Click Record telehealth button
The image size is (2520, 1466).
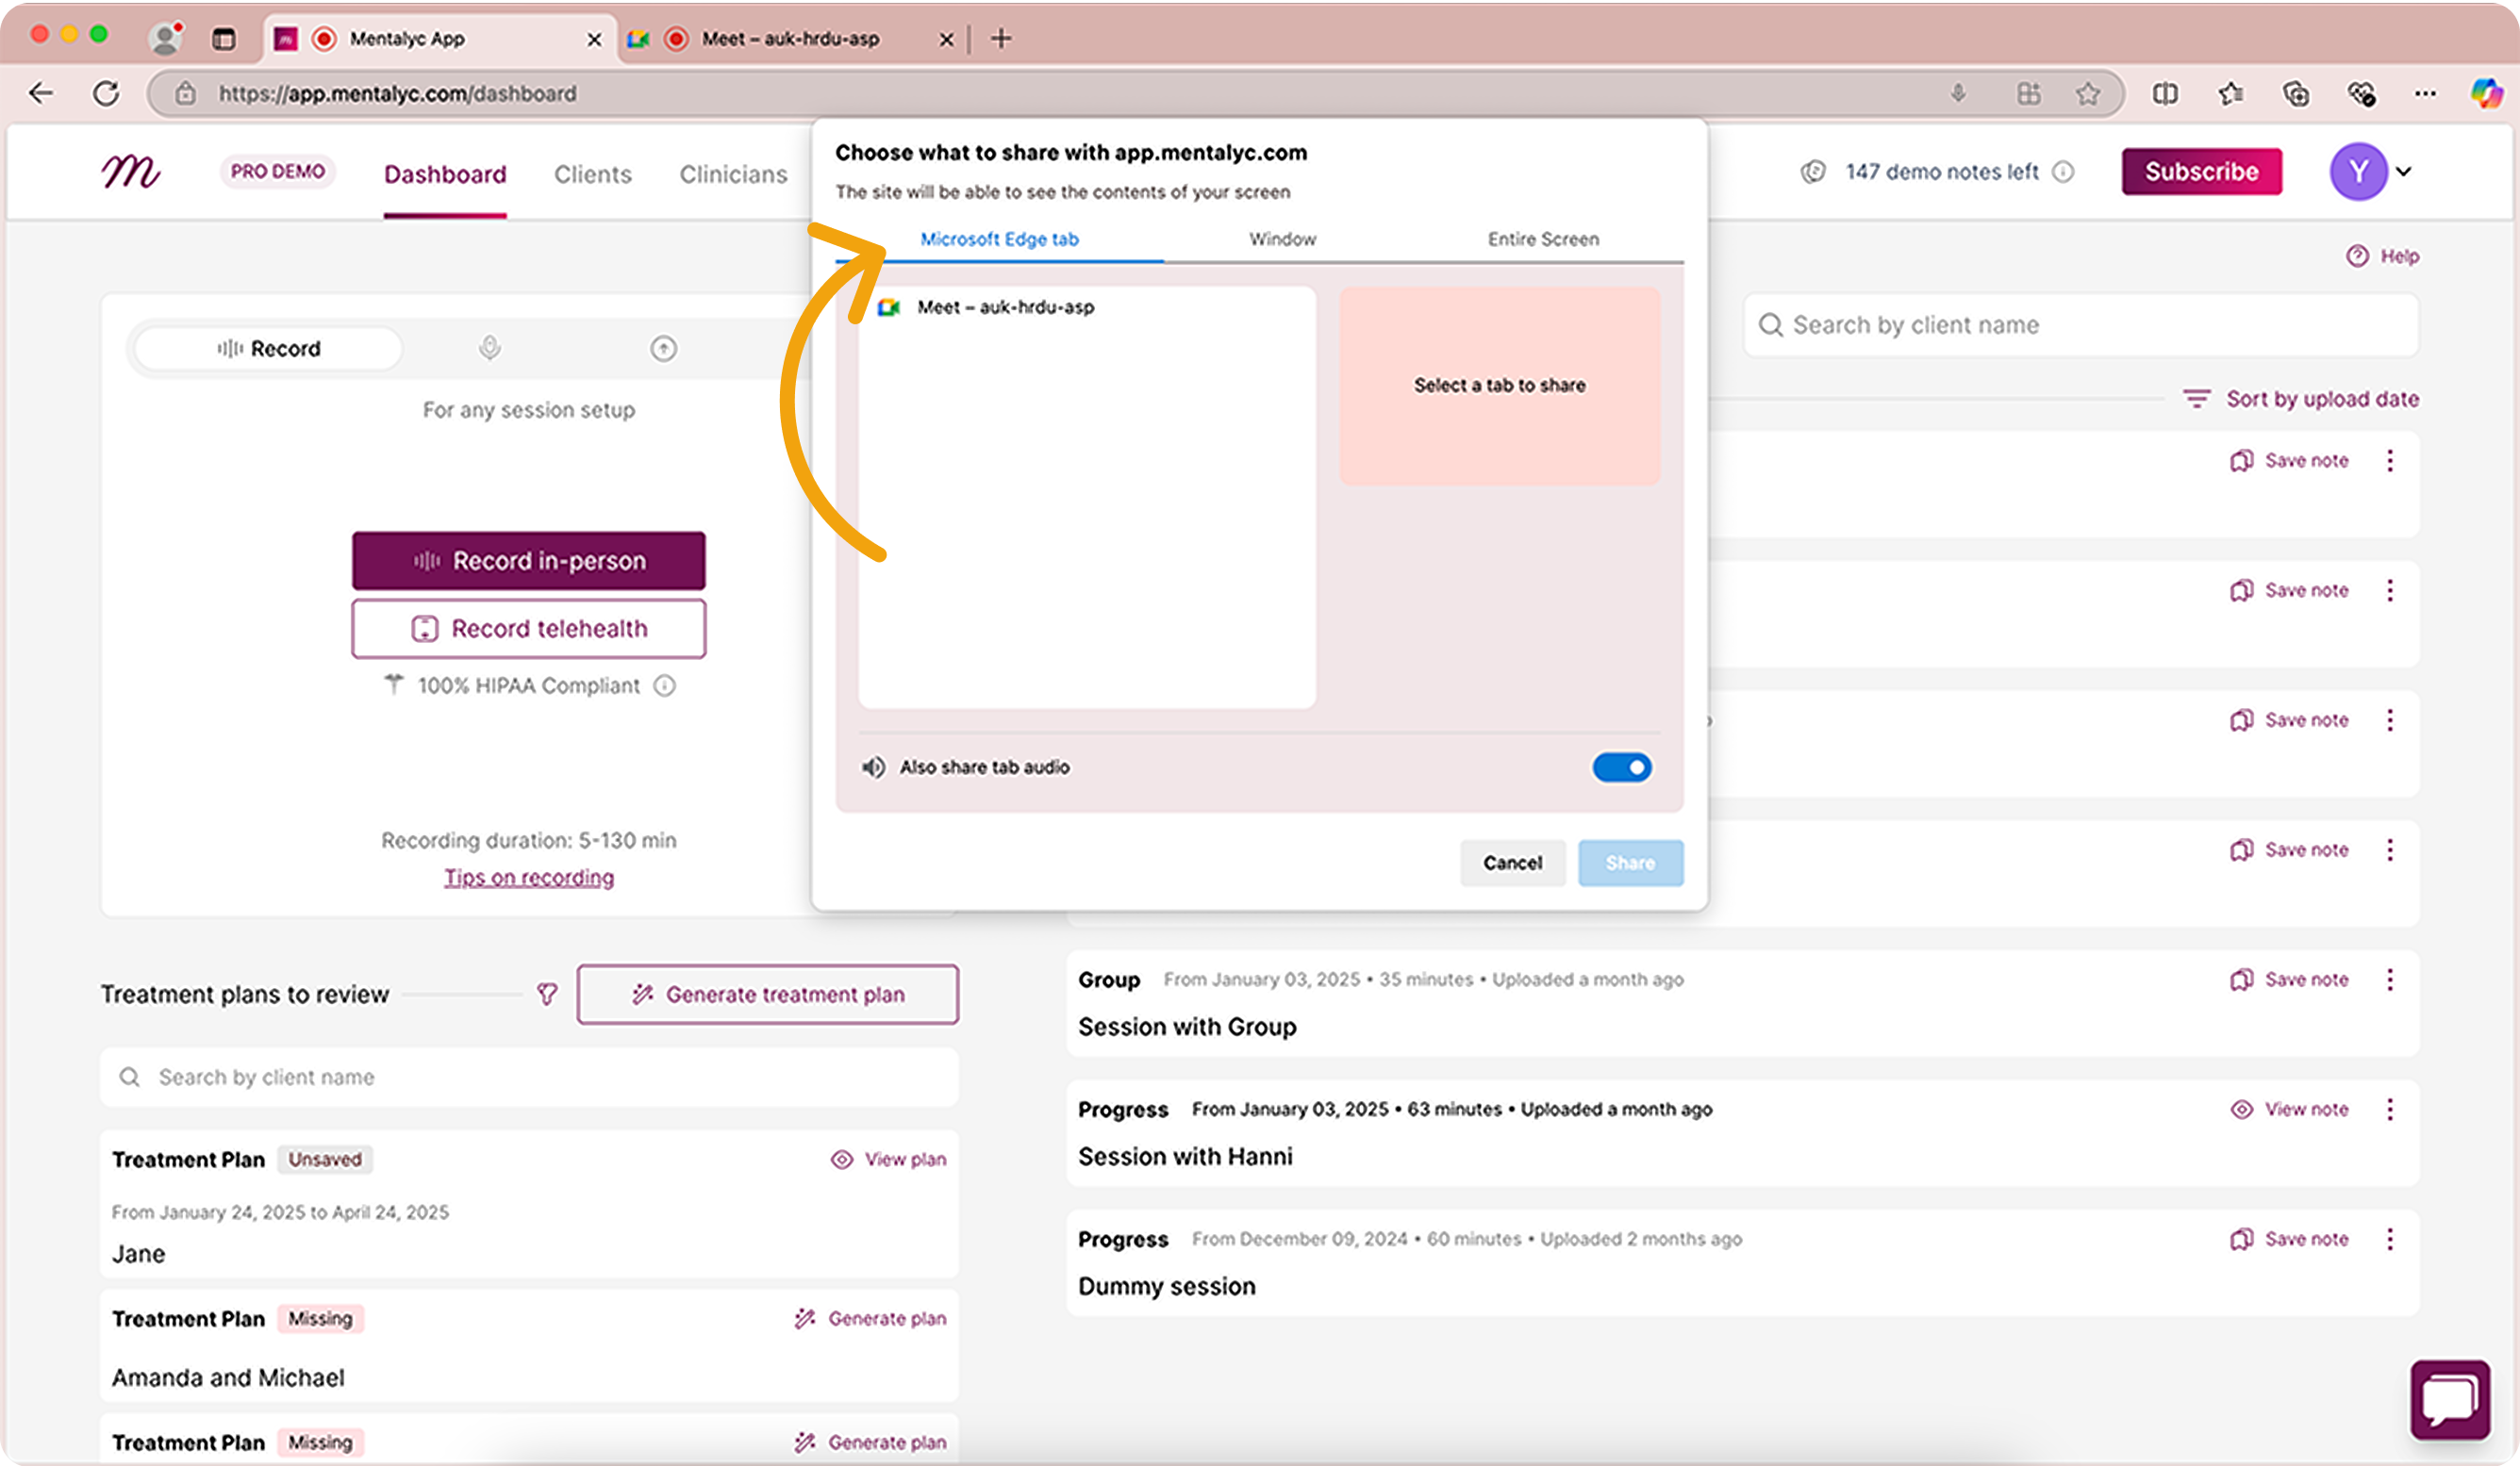(529, 629)
